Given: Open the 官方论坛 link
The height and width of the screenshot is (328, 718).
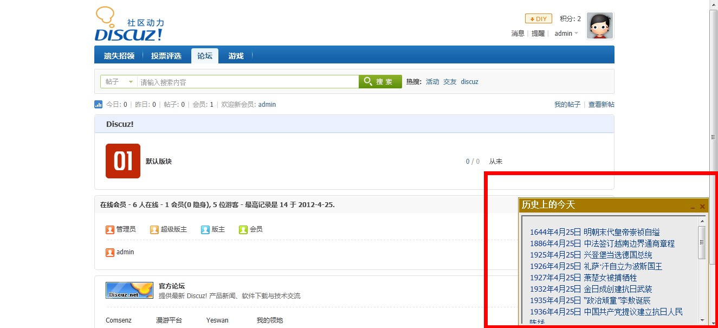Looking at the screenshot, I should (x=172, y=286).
